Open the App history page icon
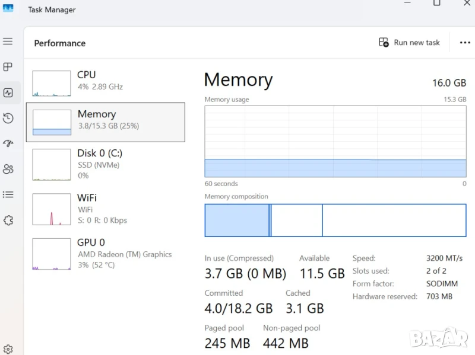475x355 pixels. [x=8, y=118]
